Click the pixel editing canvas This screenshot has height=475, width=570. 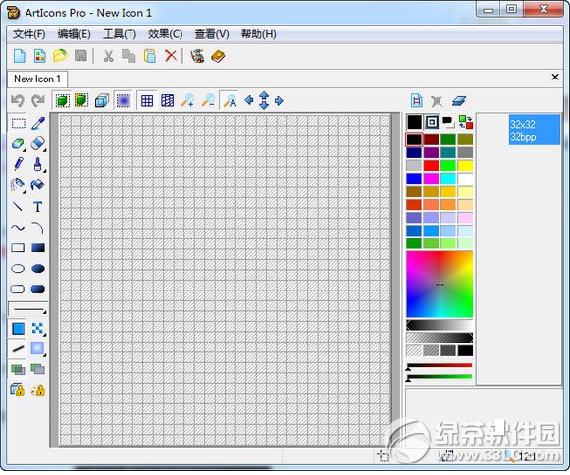click(x=226, y=280)
